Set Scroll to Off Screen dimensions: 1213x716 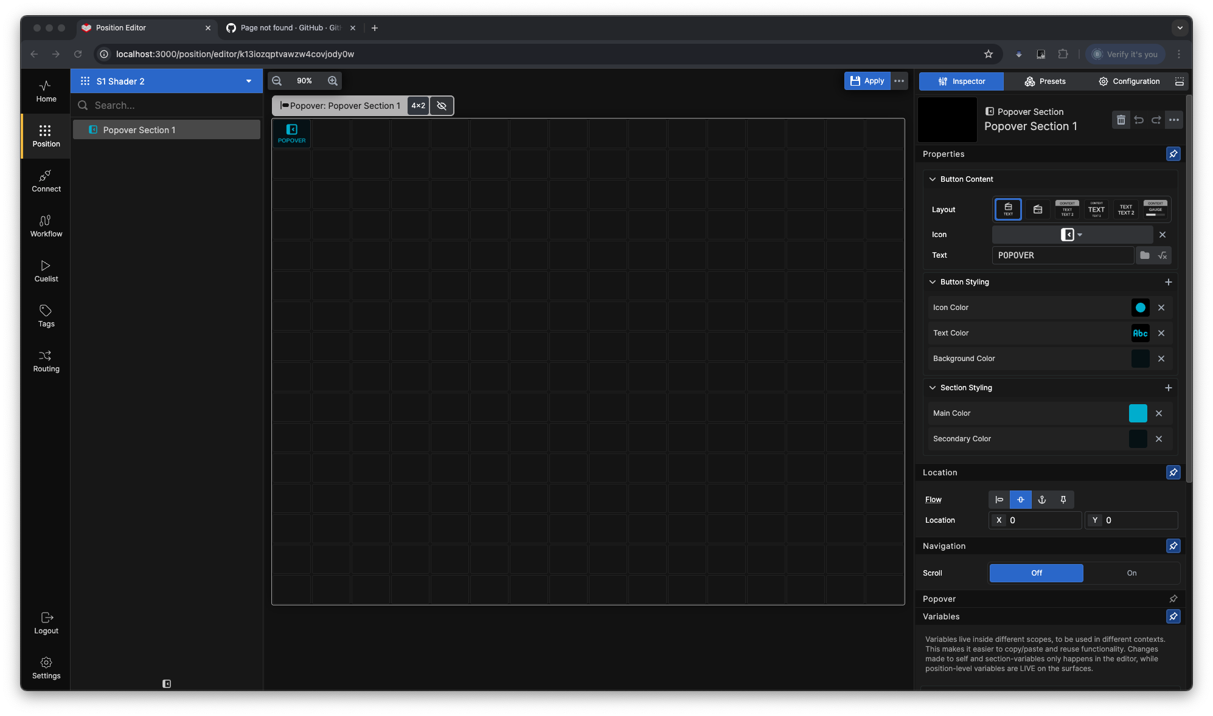(1037, 573)
